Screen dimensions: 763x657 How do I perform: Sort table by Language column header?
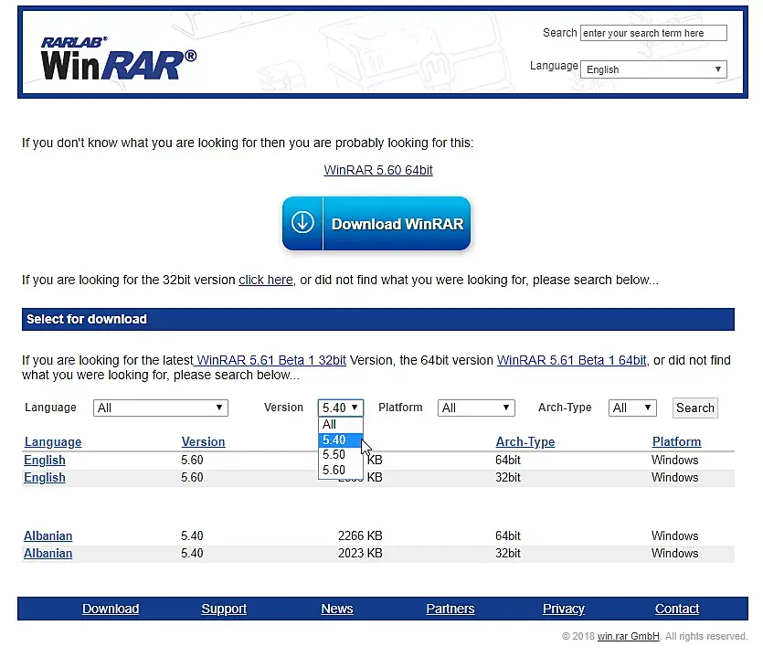[x=53, y=442]
